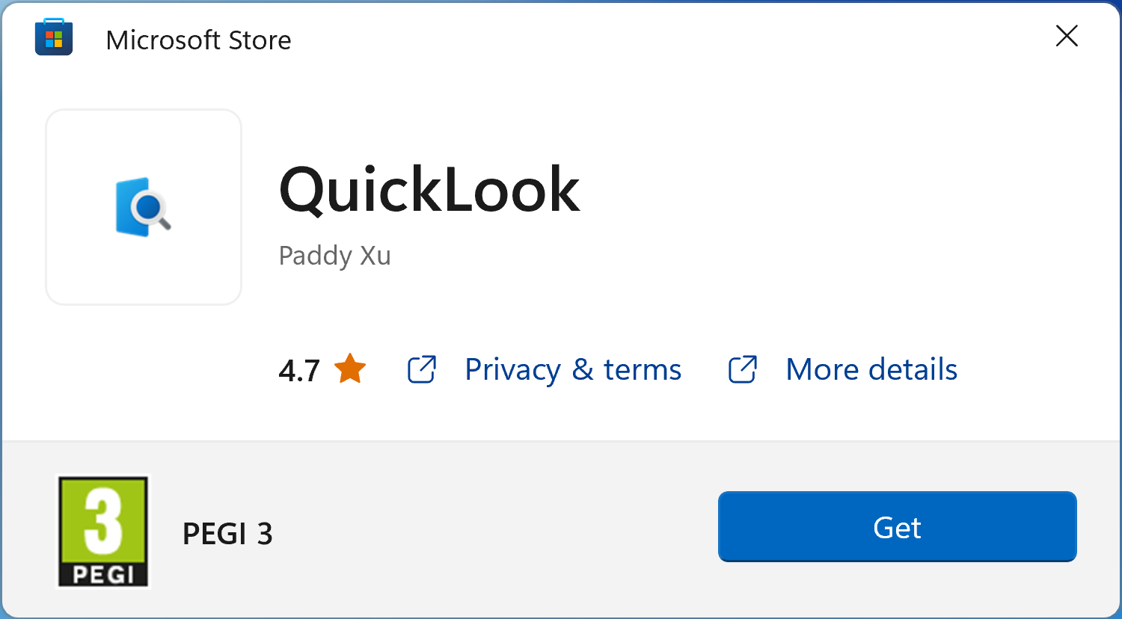Click the Microsoft Store header title
Screen dimensions: 1122x619
coord(198,40)
